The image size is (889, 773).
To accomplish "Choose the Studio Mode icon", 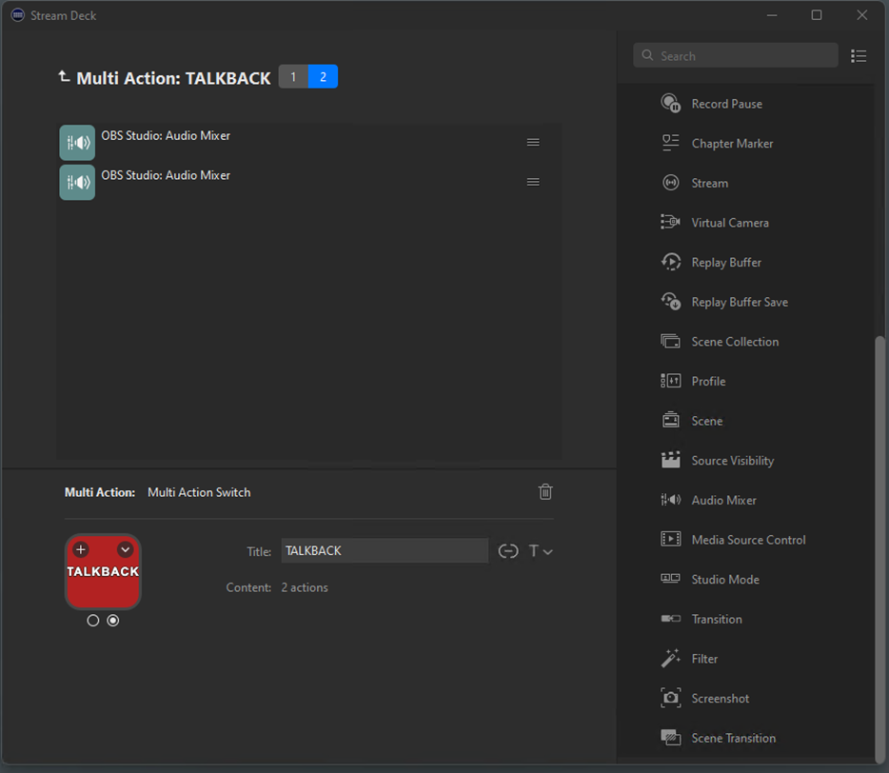I will (x=670, y=580).
